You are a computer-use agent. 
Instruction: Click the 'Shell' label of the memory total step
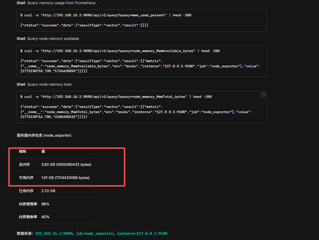coord(21,85)
